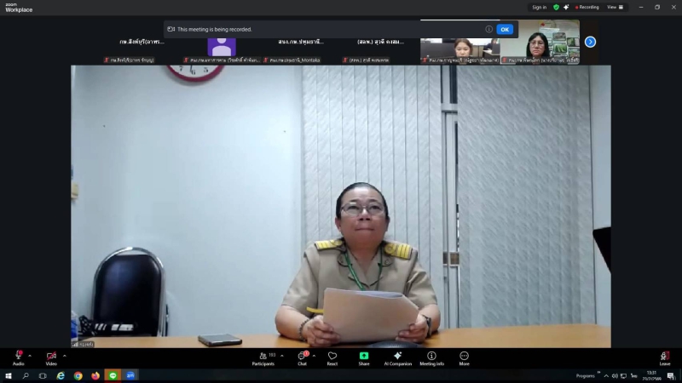Turn on camera with the Video button
682x383 pixels.
(51, 357)
